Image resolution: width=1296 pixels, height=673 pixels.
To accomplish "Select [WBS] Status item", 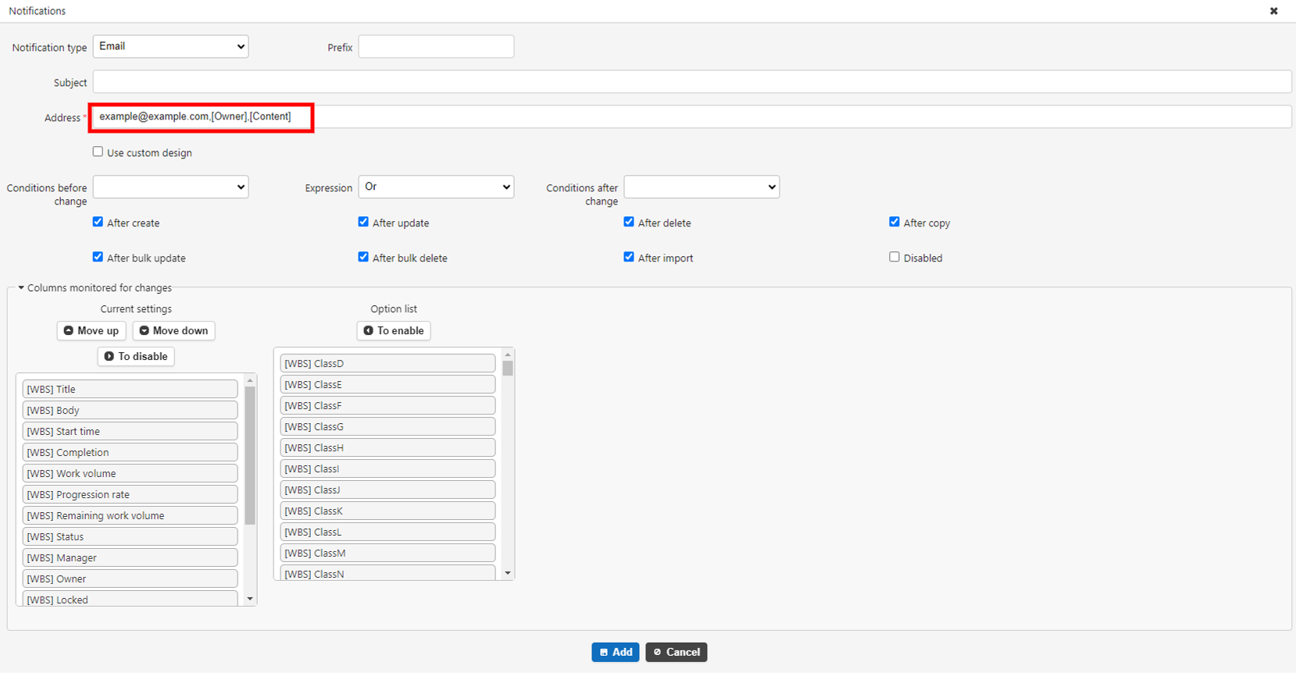I will point(130,536).
